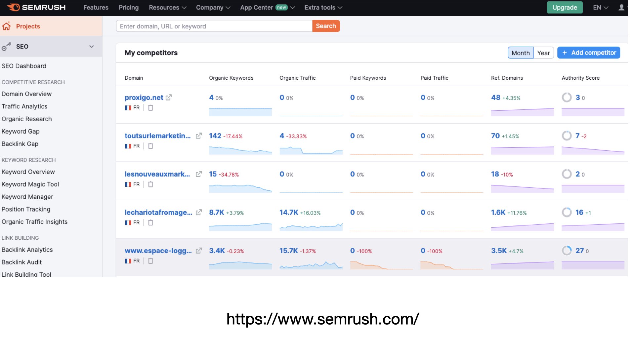Click Authority Score gauge for proxigo.net
635x357 pixels.
tap(567, 97)
